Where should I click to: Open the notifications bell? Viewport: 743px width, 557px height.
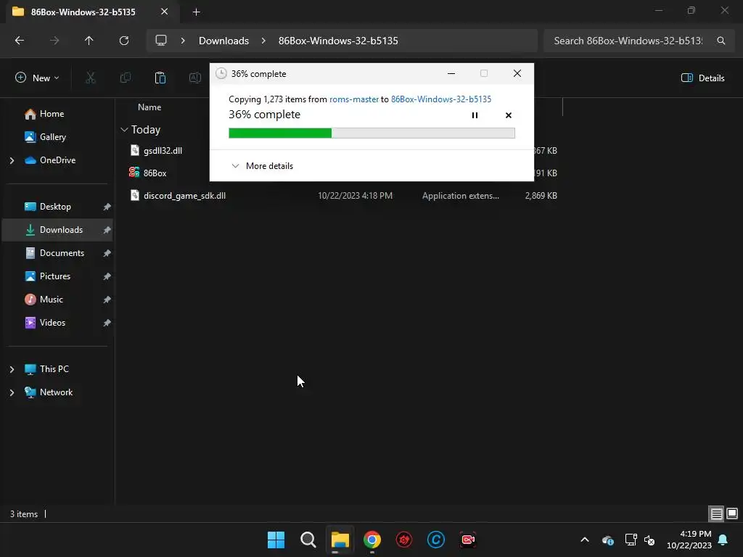[x=723, y=540]
